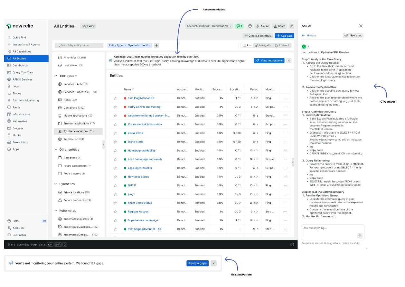Click the Browser sidebar icon
405x287 pixels.
pyautogui.click(x=9, y=128)
